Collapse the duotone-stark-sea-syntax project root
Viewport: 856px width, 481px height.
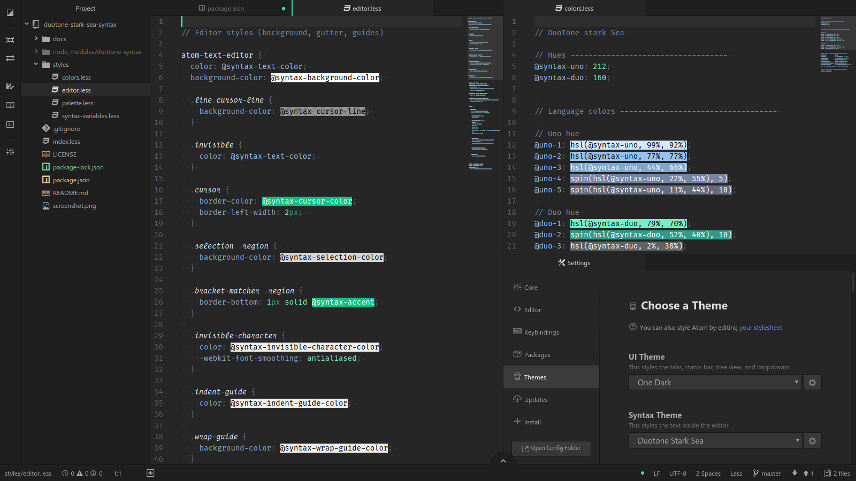tap(27, 24)
